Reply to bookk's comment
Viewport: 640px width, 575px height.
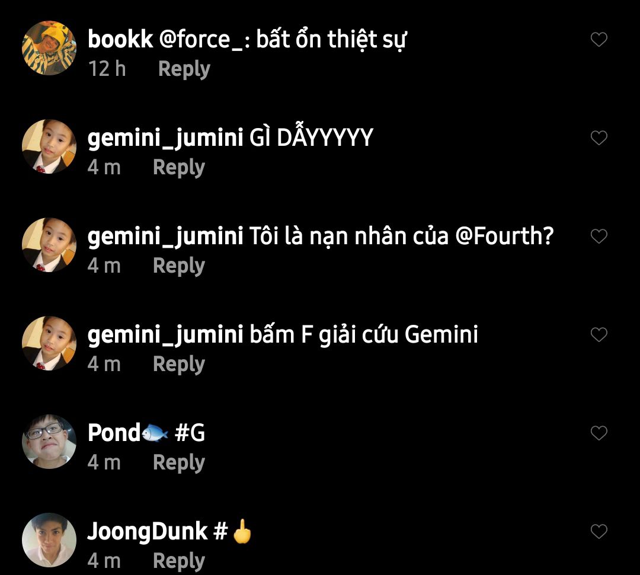tap(184, 69)
